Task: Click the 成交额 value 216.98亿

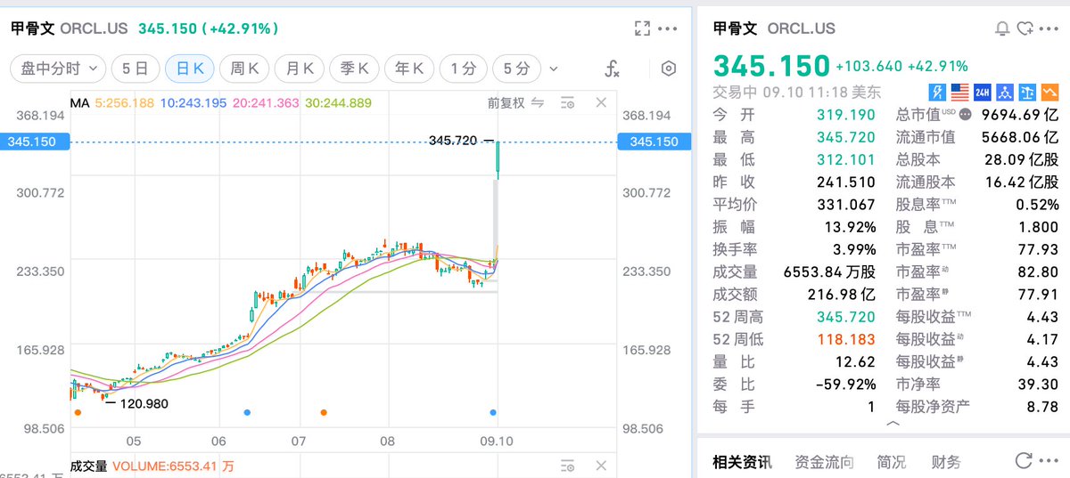Action: click(x=843, y=295)
